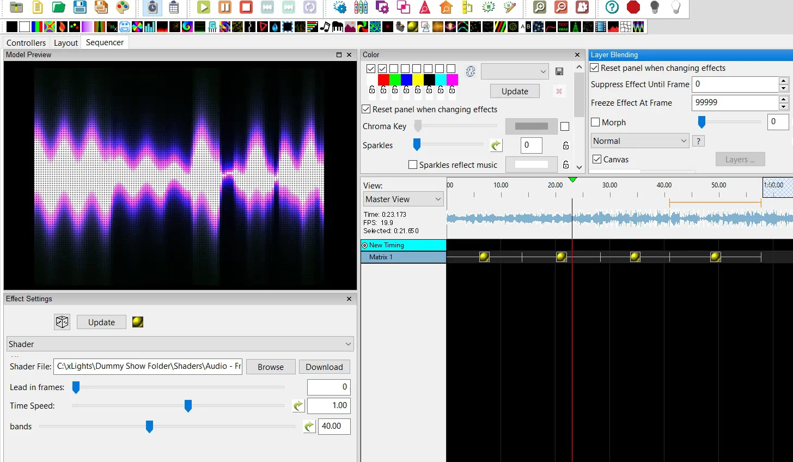Click Update button in Effect Settings

tap(101, 322)
